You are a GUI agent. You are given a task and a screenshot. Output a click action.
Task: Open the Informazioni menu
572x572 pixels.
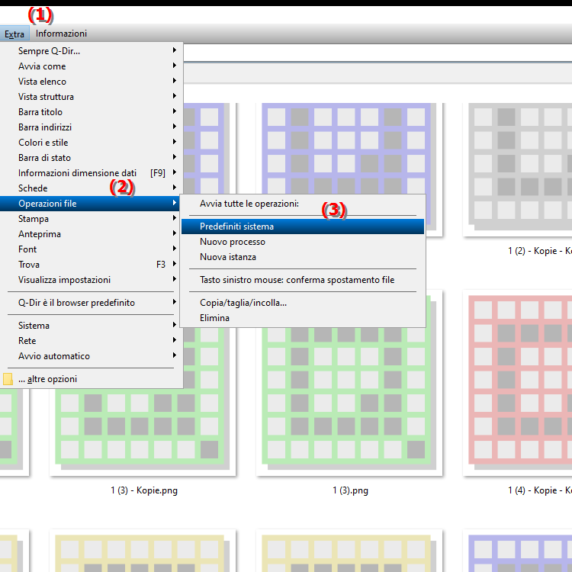click(x=61, y=34)
